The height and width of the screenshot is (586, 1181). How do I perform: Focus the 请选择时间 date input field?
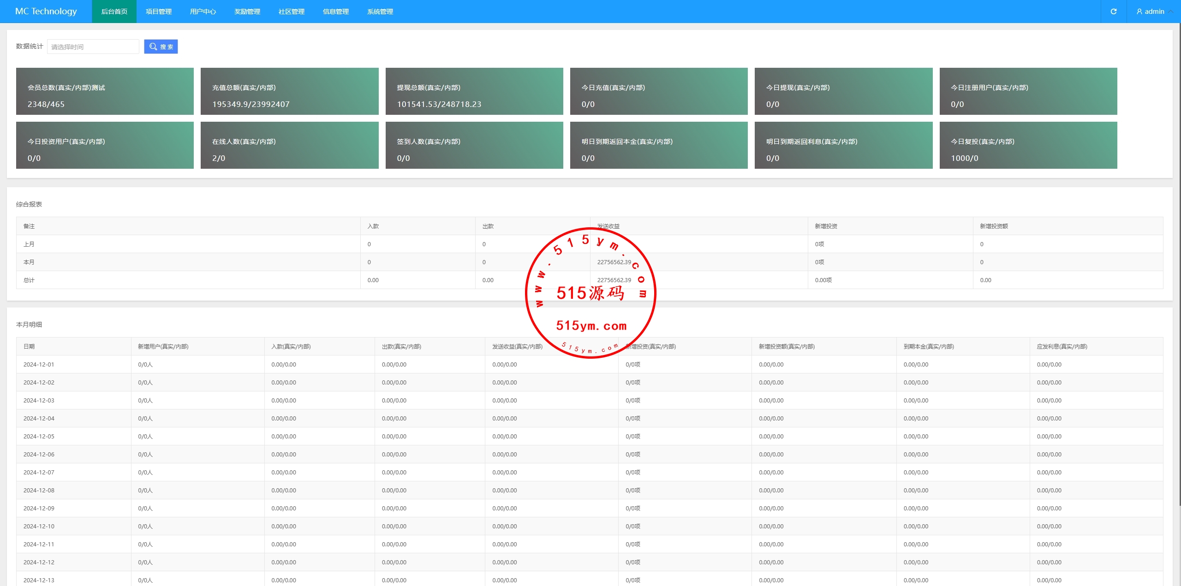pyautogui.click(x=93, y=47)
